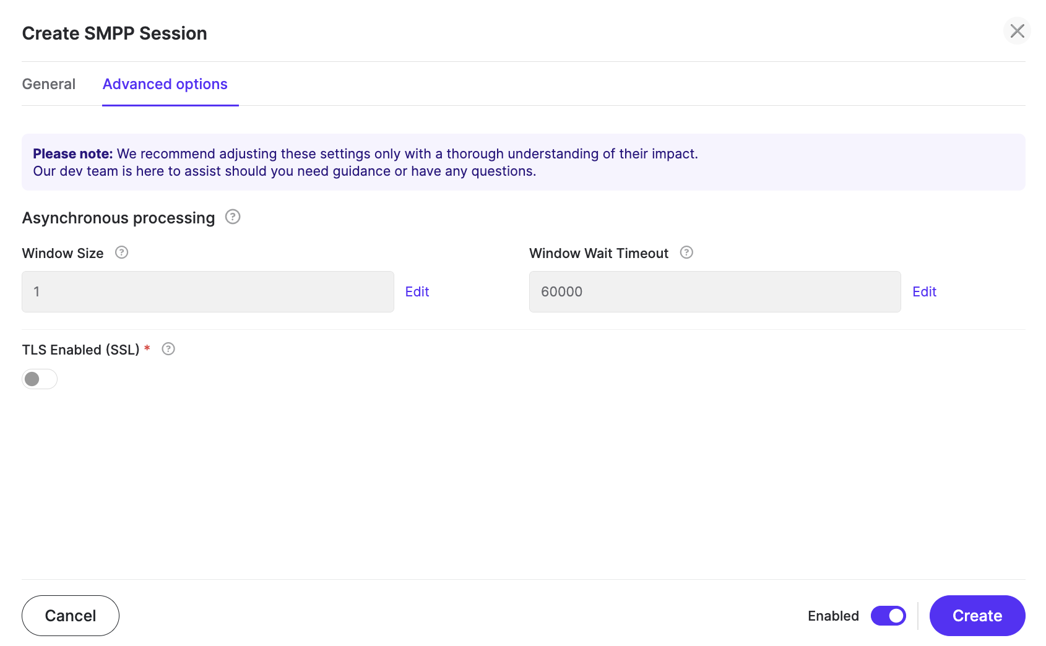Click Edit for Window Wait Timeout
This screenshot has height=646, width=1046.
click(x=924, y=291)
